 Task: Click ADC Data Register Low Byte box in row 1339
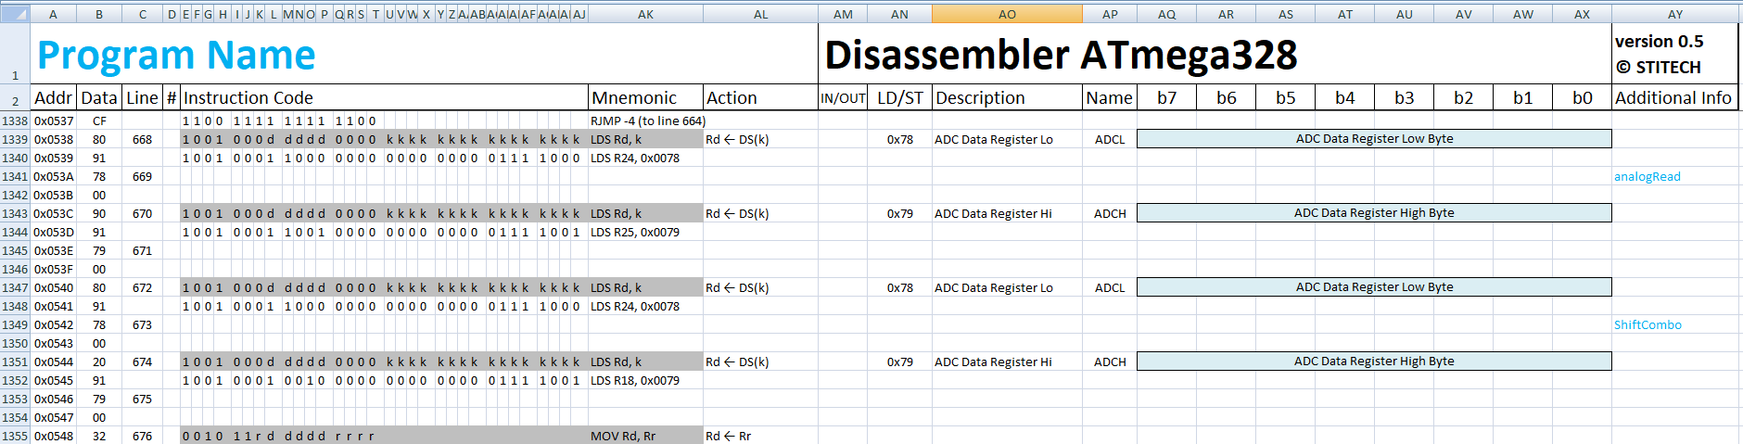click(x=1374, y=139)
